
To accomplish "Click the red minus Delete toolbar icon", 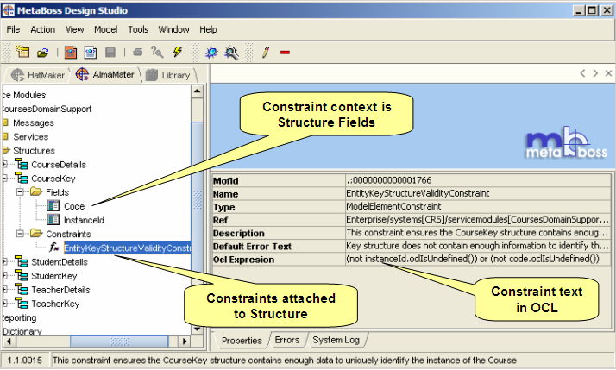I will [x=286, y=53].
